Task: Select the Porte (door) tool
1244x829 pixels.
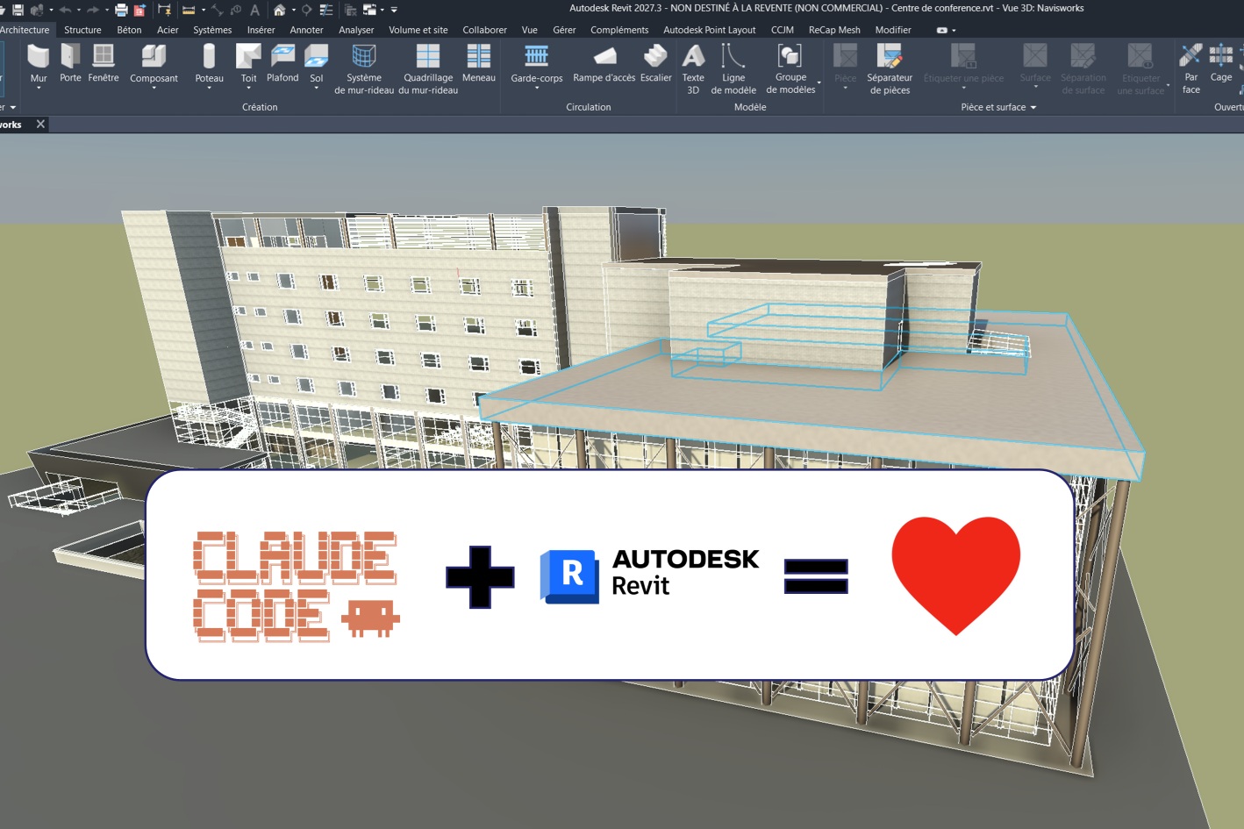Action: [70, 64]
